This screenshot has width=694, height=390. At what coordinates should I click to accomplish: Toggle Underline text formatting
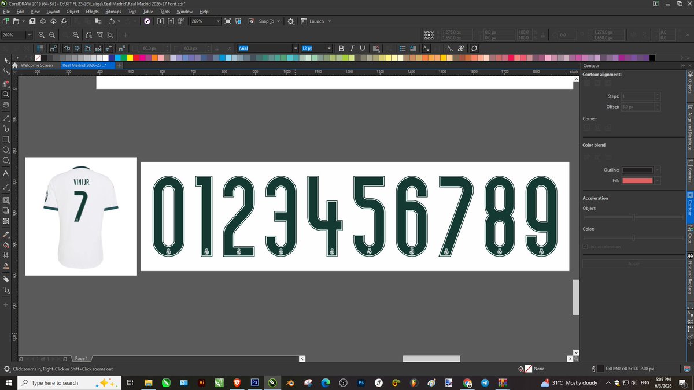click(362, 49)
